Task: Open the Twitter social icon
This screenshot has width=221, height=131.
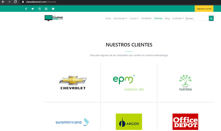Action: (x=33, y=9)
